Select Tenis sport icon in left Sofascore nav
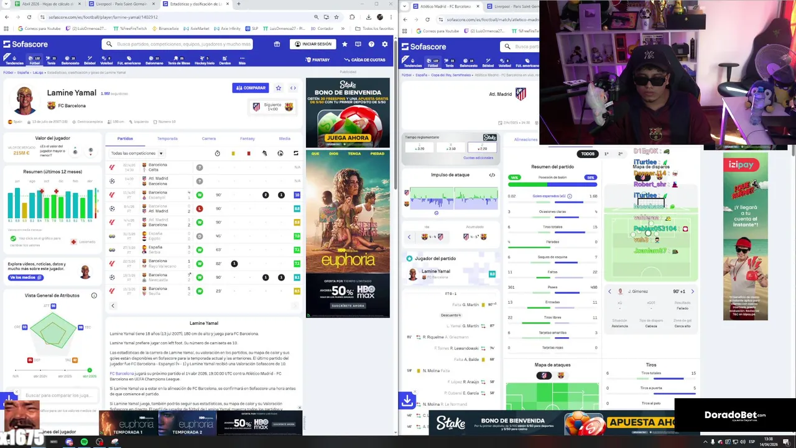The image size is (796, 448). coord(51,60)
